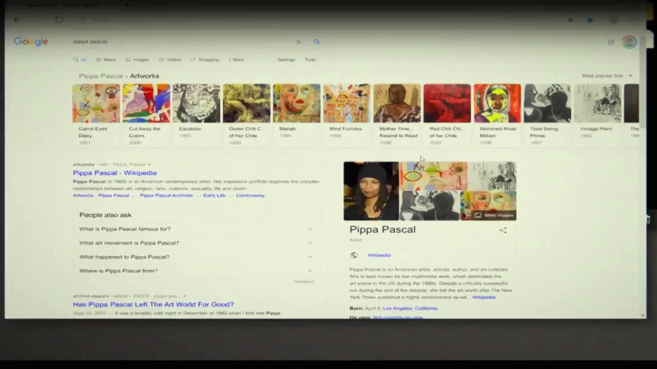This screenshot has height=369, width=657.
Task: Open the Google apps grid
Action: 611,42
